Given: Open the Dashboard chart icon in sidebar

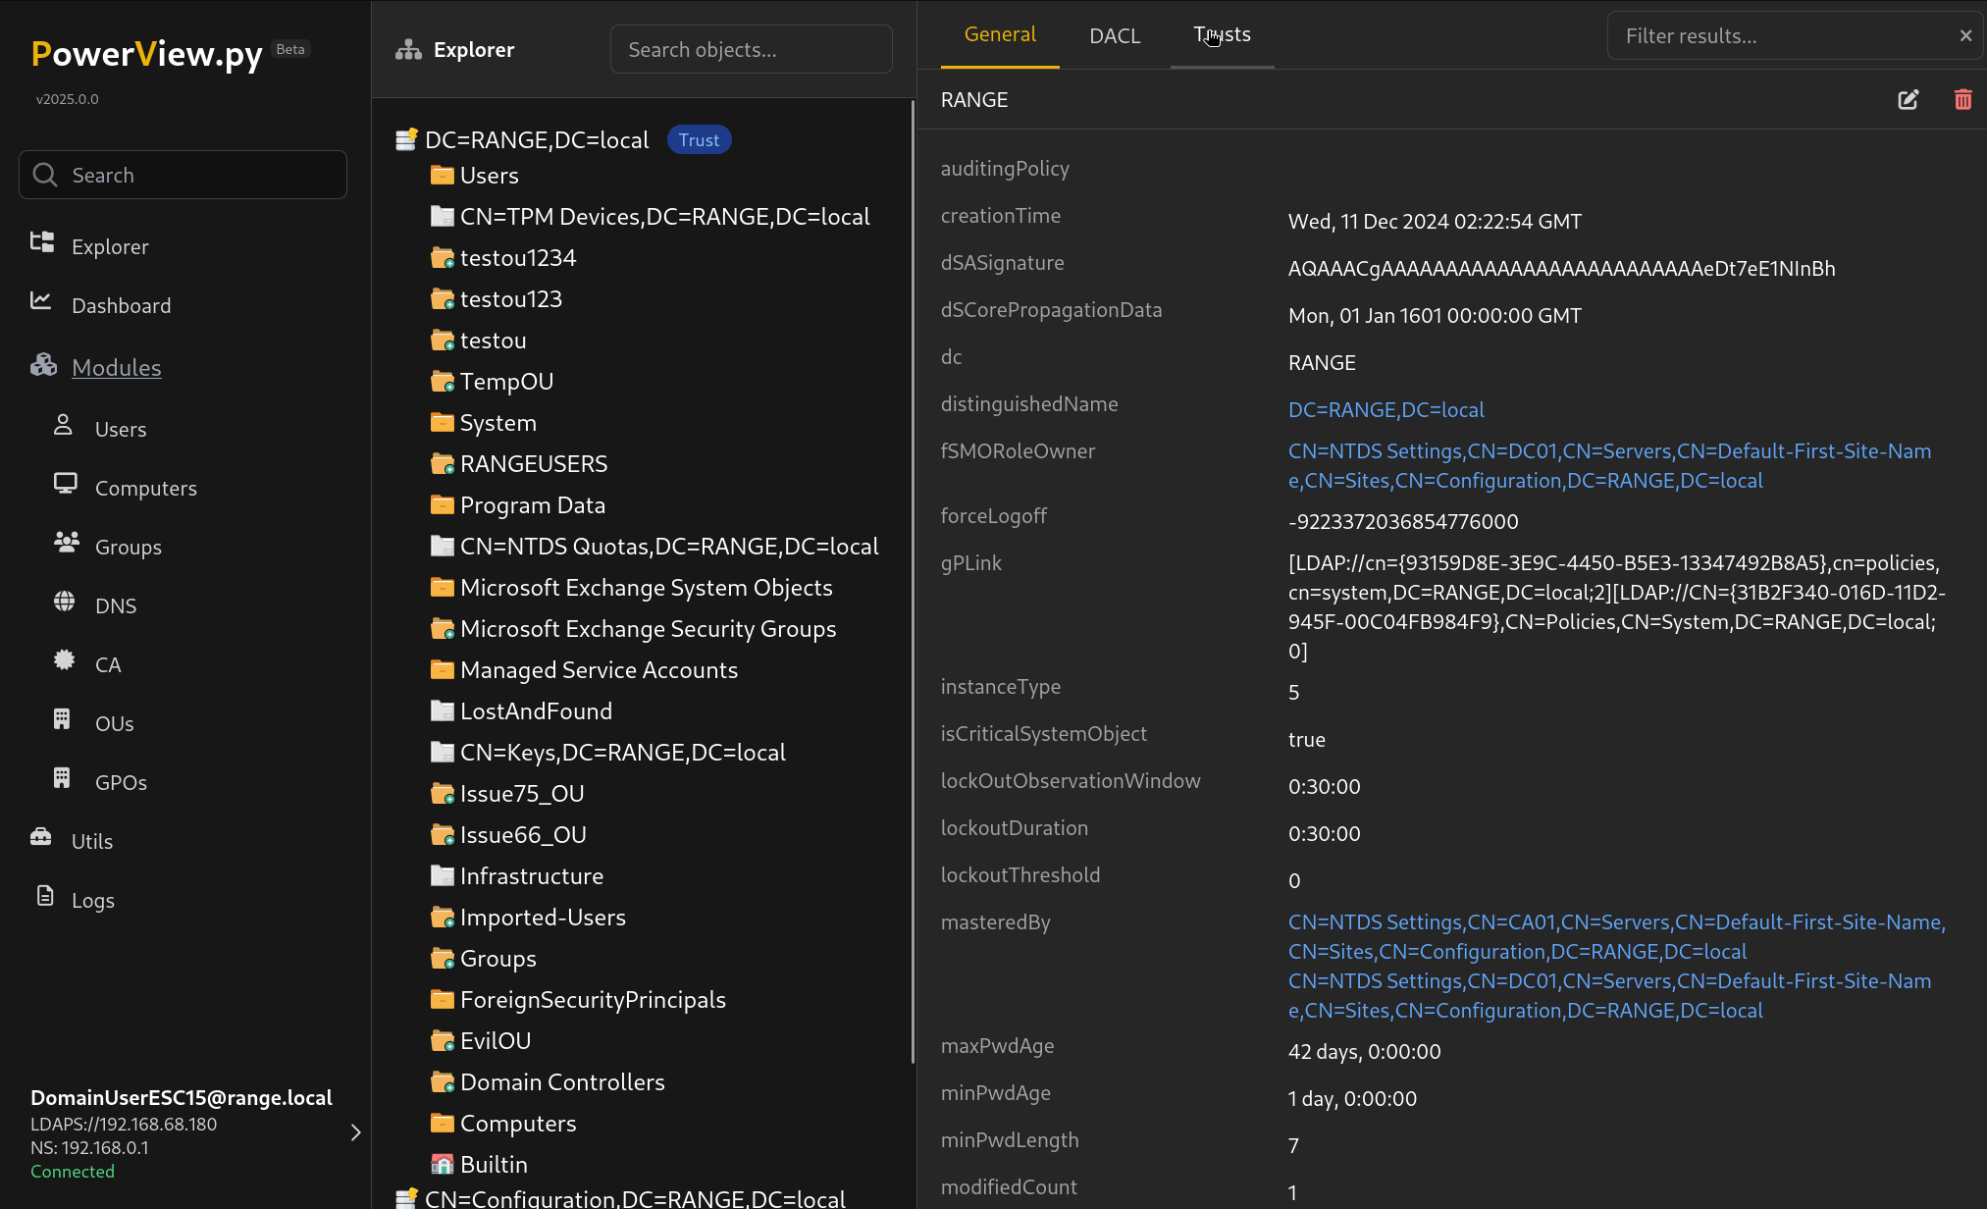Looking at the screenshot, I should tap(41, 301).
